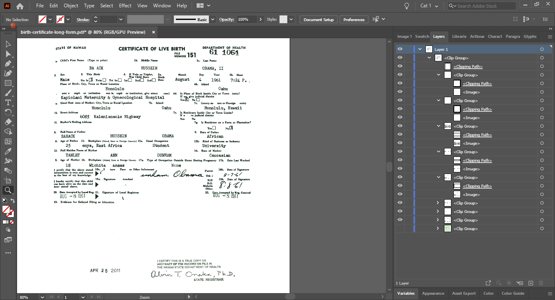555x300 pixels.
Task: Create new layer in Layers panel
Action: (531, 283)
